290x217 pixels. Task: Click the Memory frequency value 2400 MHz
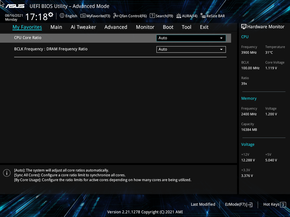(249, 114)
